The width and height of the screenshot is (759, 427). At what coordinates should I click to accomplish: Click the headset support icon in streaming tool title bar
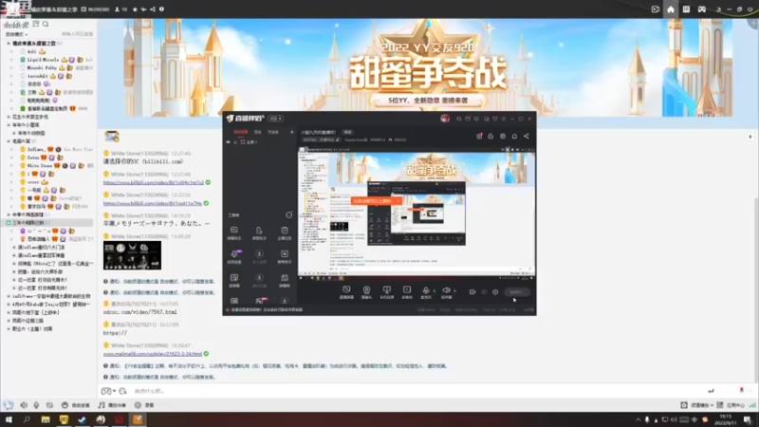pyautogui.click(x=459, y=119)
